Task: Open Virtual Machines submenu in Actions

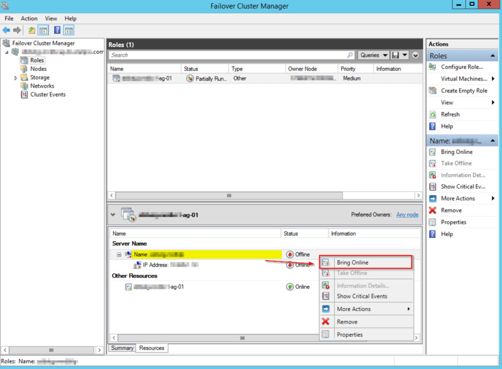Action: click(464, 79)
